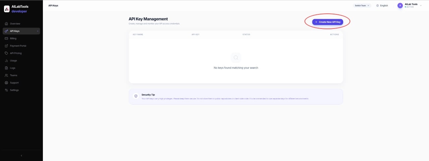Click the AILabTools logo icon
The image size is (429, 161).
7,9
